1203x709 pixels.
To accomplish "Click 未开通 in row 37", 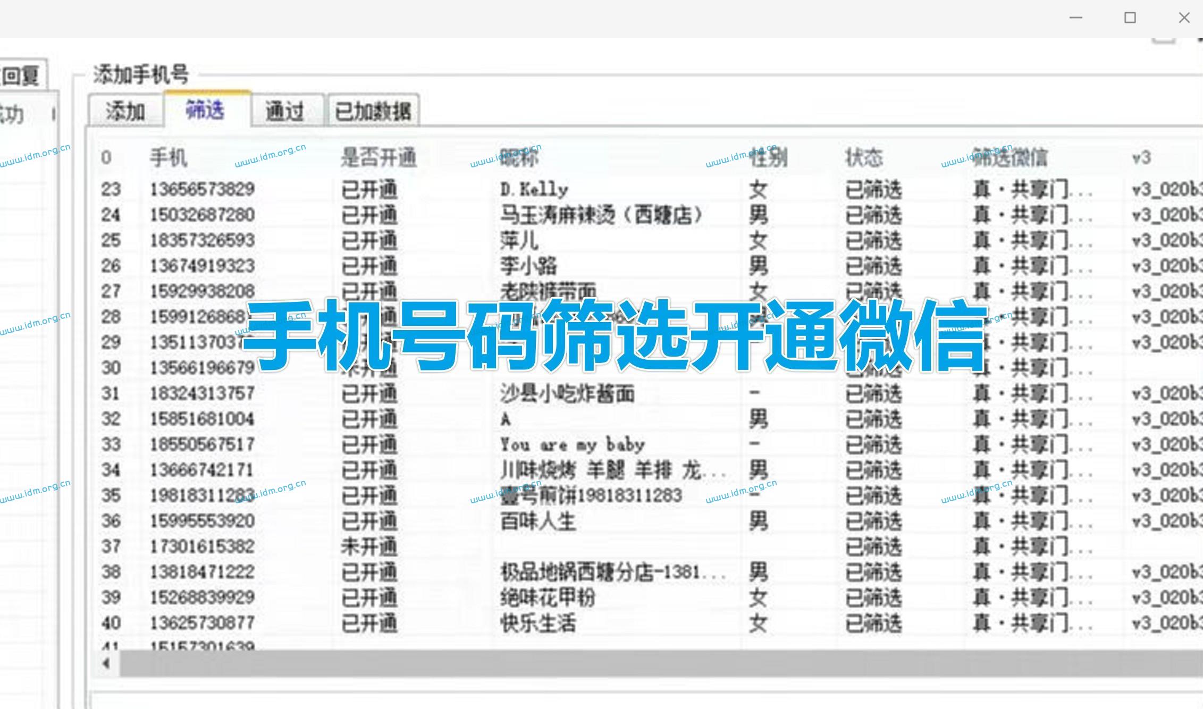I will pyautogui.click(x=369, y=546).
